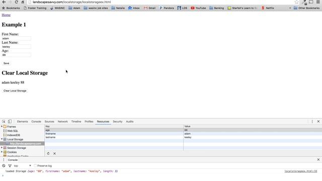Open the Inbox bookmark

pyautogui.click(x=134, y=8)
